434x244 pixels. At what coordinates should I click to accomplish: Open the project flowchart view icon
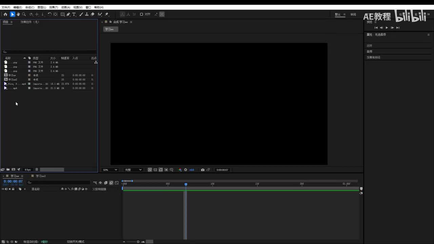96,62
